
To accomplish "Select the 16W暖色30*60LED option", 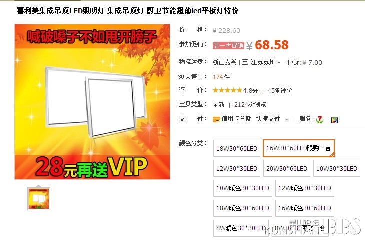I will pos(305,208).
